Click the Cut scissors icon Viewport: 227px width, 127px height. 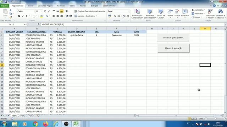[10, 10]
